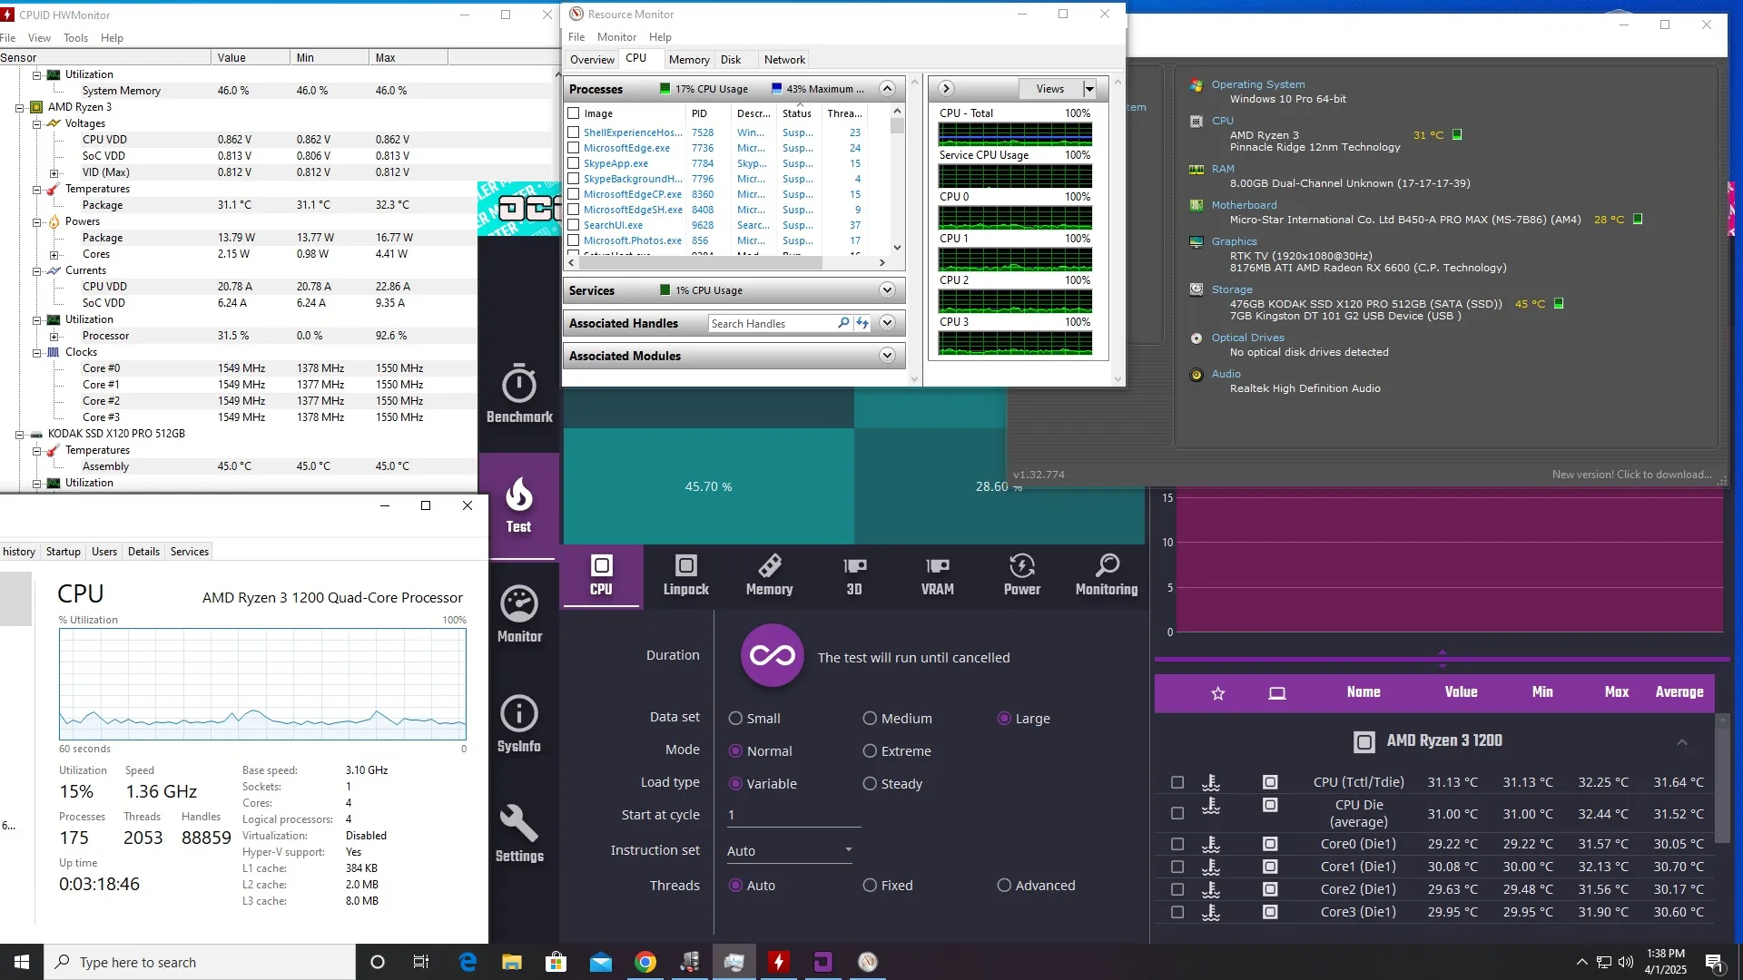Select the Medium data set option
Image resolution: width=1743 pixels, height=980 pixels.
point(897,718)
